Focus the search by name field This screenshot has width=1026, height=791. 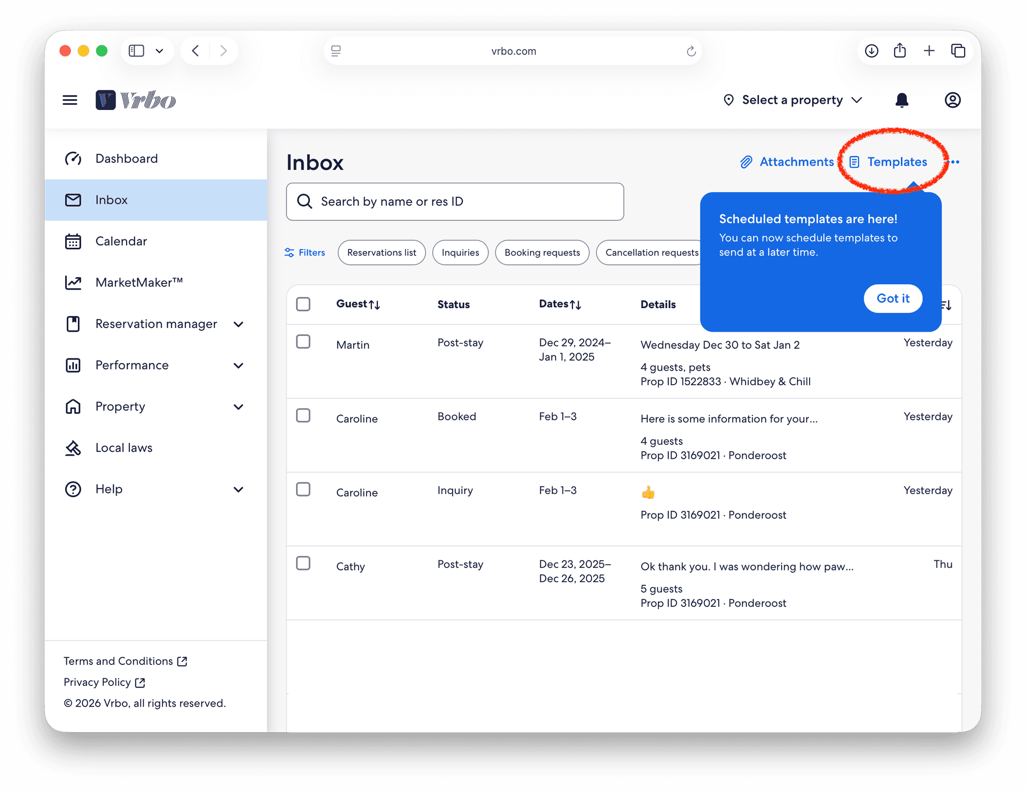[x=455, y=201]
